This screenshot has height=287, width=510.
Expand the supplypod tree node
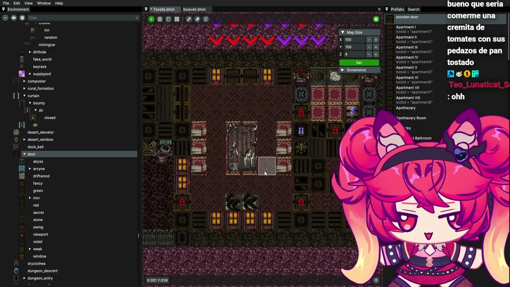(30, 74)
